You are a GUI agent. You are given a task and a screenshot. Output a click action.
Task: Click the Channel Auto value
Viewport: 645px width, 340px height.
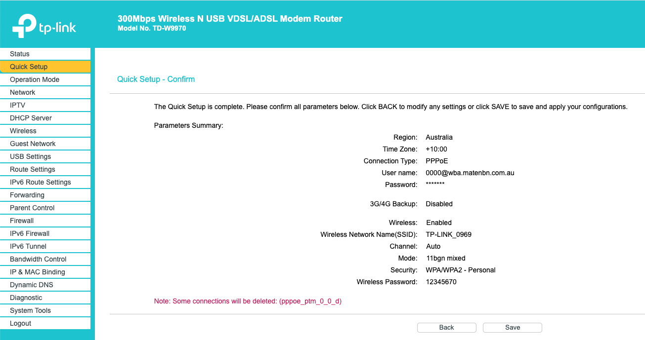433,246
